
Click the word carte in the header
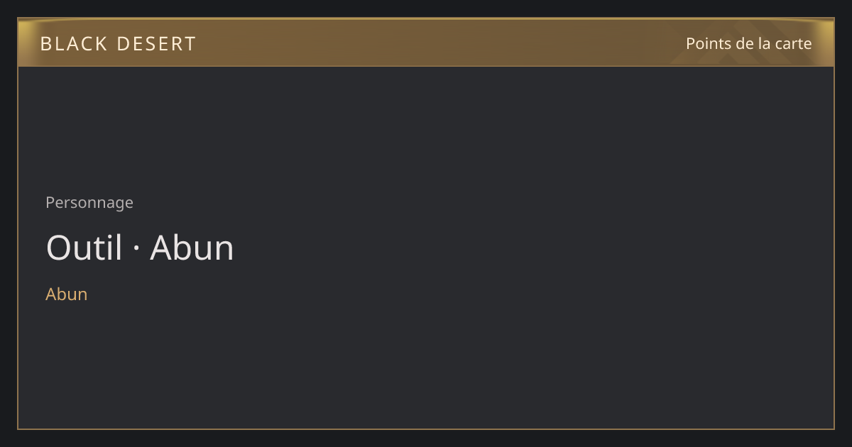(793, 43)
